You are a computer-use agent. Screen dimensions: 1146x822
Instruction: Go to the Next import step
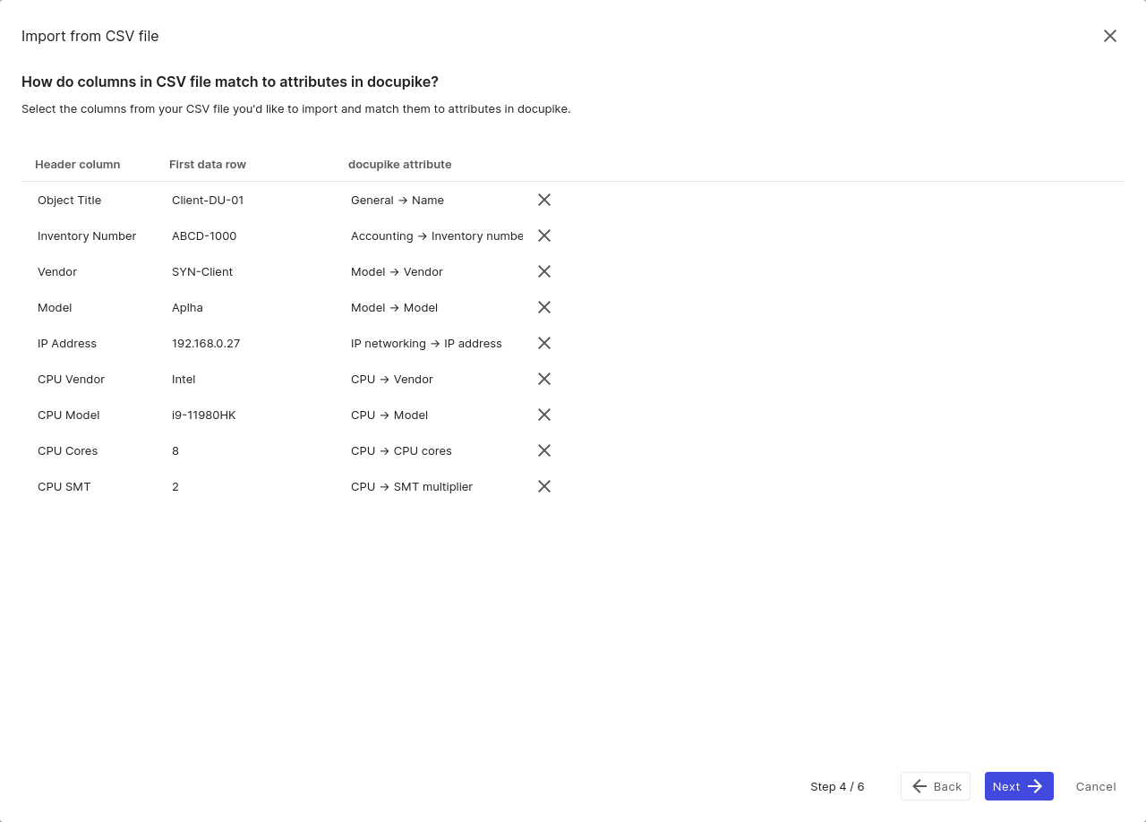pyautogui.click(x=1019, y=786)
